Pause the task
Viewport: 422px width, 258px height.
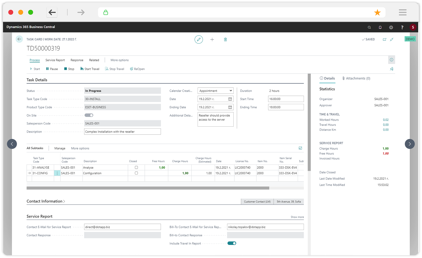(x=52, y=69)
